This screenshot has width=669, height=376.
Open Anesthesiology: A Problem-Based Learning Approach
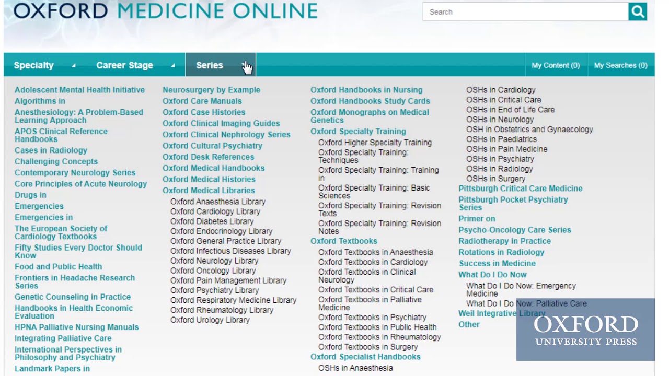pos(78,116)
